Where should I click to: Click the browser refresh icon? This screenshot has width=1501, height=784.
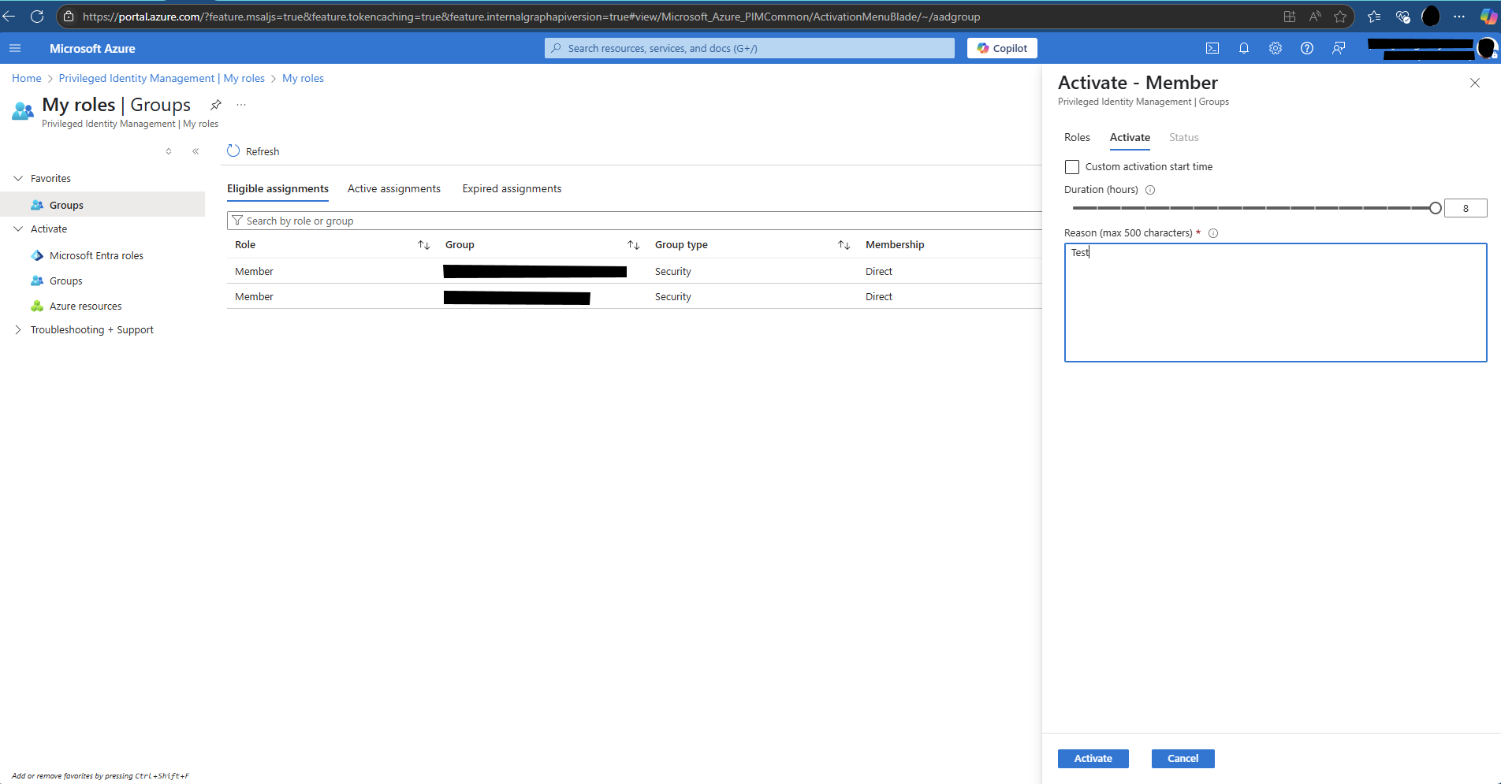coord(36,17)
